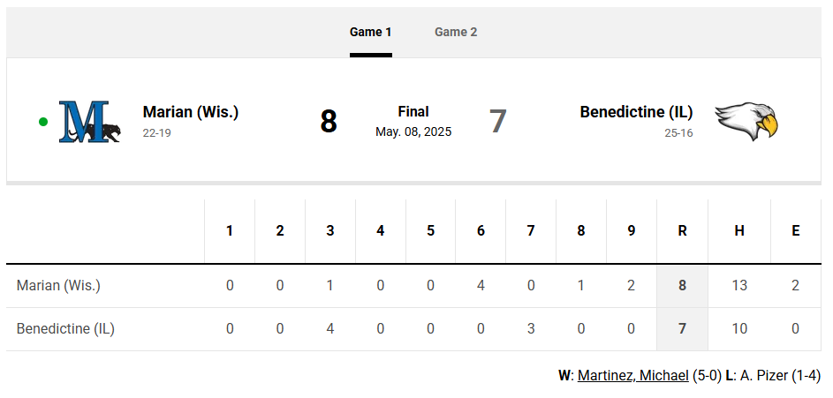Click the Benedictine (IL) team name heading

636,112
